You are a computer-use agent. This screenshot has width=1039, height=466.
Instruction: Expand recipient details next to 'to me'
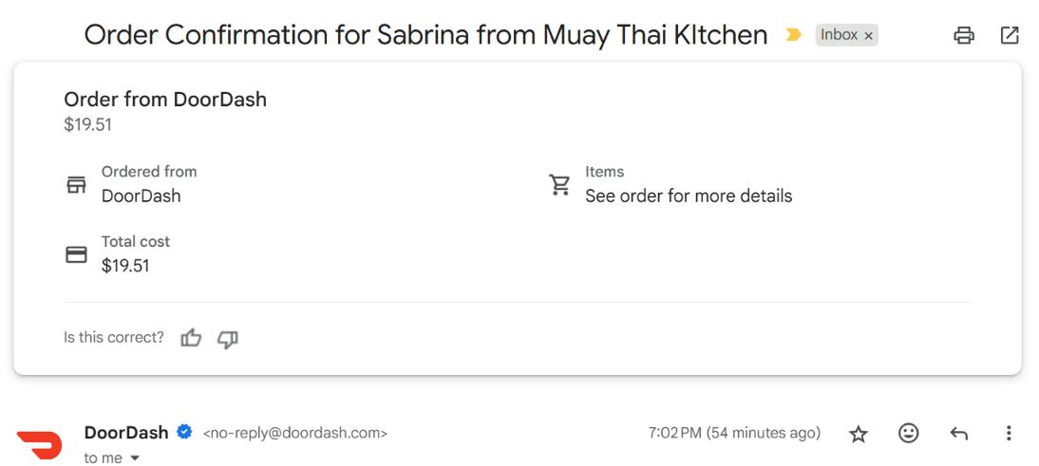coord(135,458)
